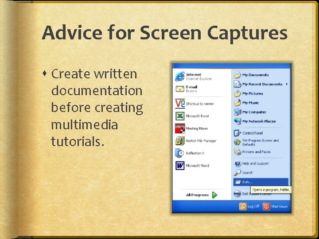This screenshot has width=319, height=239.
Task: Open the Printers and Faxes icon
Action: tap(237, 152)
